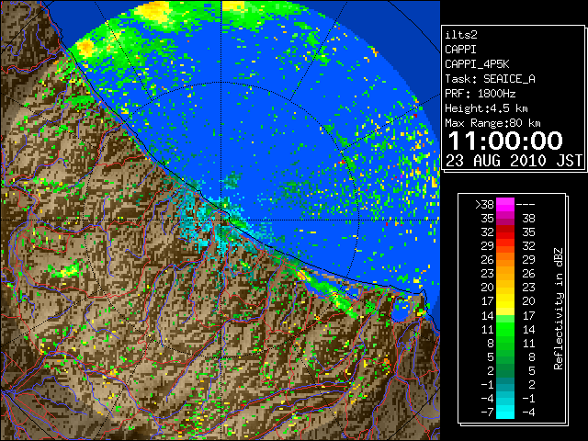Click the 11:00:00 timestamp
The height and width of the screenshot is (441, 588).
(505, 141)
